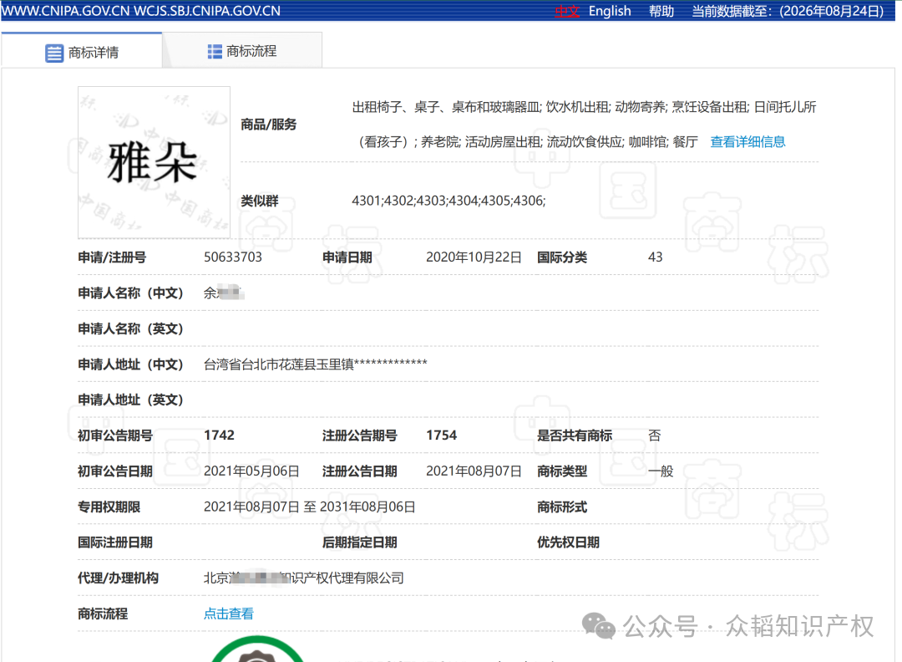Click the WWW.CNIPA.GOV.CN header text
The width and height of the screenshot is (902, 662).
click(66, 11)
